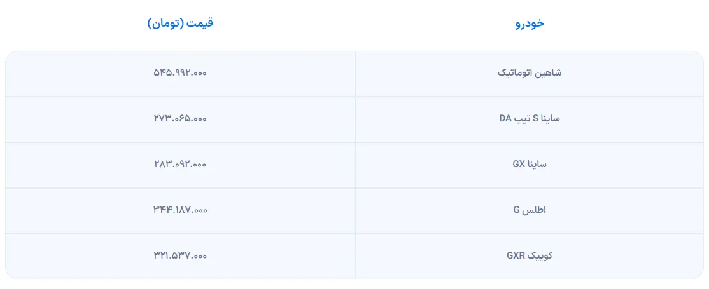Click the G letter in Atlas row
The width and height of the screenshot is (709, 289).
coord(517,210)
